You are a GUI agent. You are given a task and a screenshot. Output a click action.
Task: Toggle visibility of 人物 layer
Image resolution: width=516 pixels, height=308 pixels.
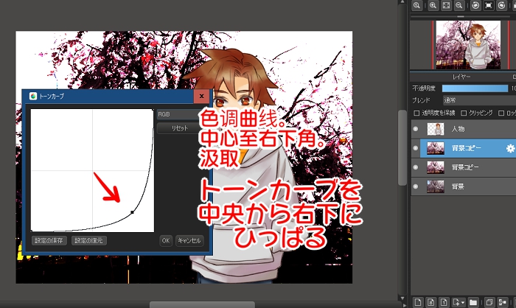click(x=416, y=129)
